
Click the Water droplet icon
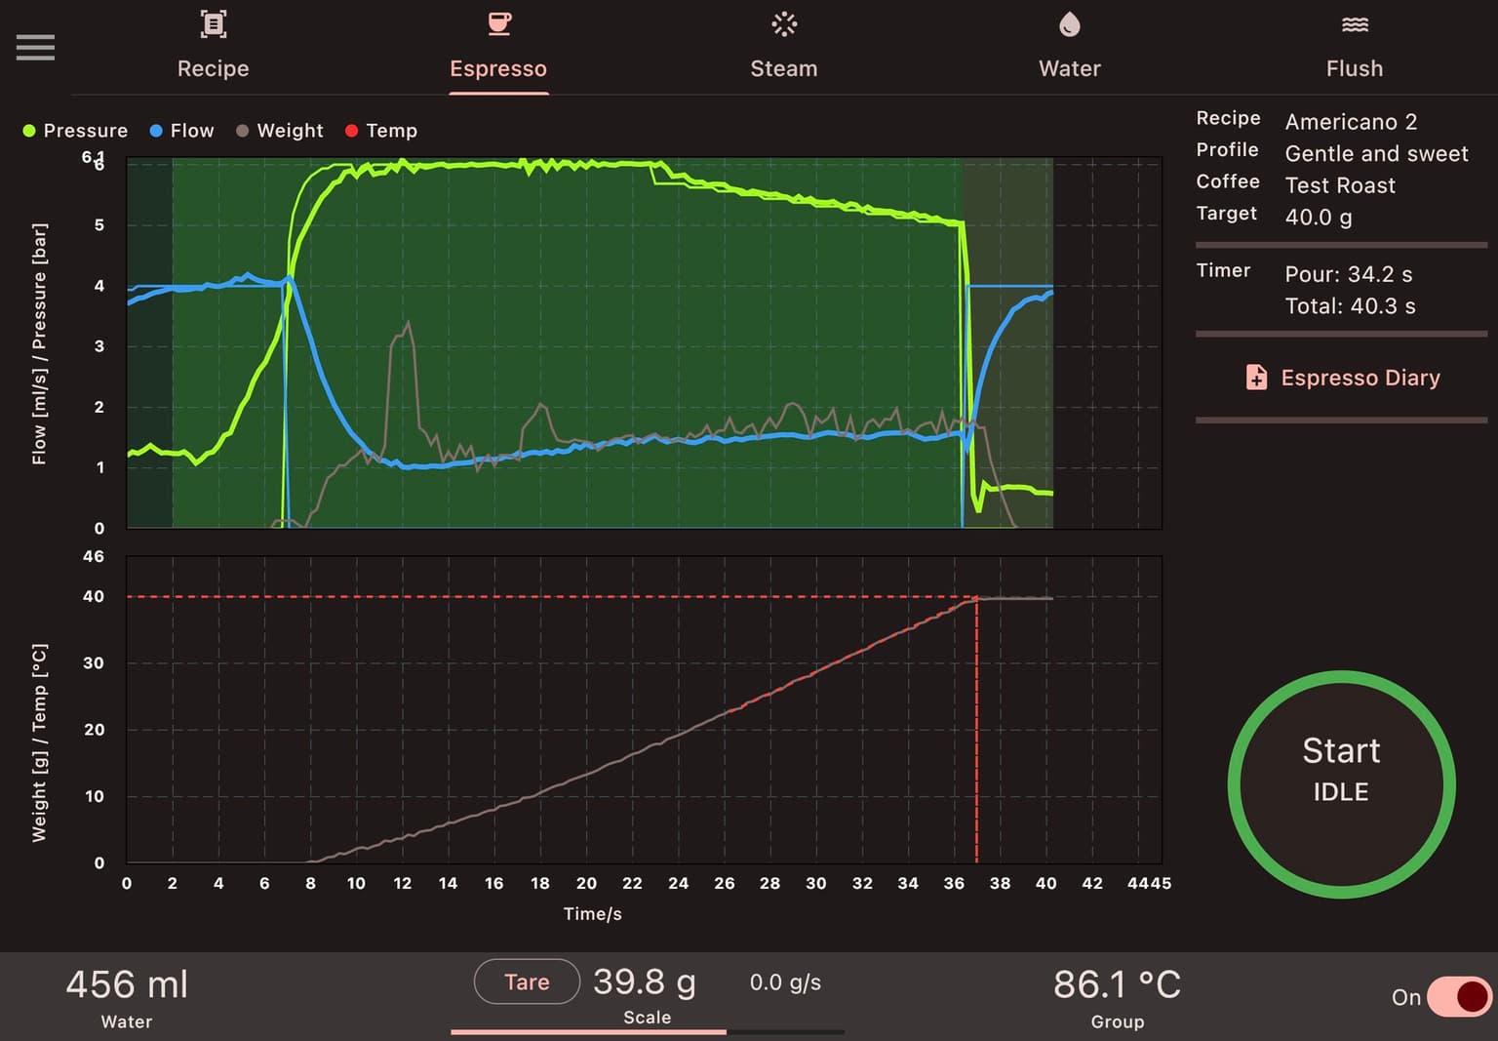point(1070,23)
